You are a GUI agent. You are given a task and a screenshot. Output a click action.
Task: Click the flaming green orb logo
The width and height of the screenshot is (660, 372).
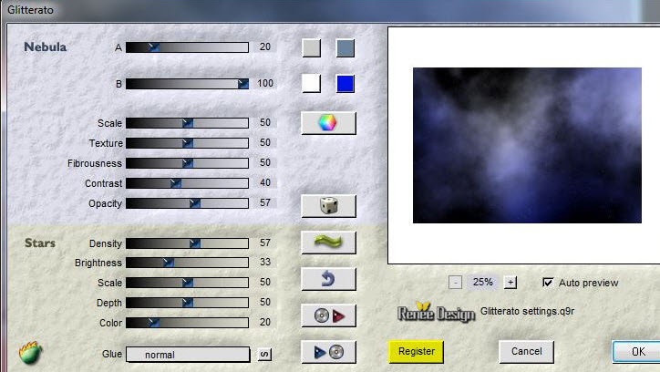click(30, 353)
